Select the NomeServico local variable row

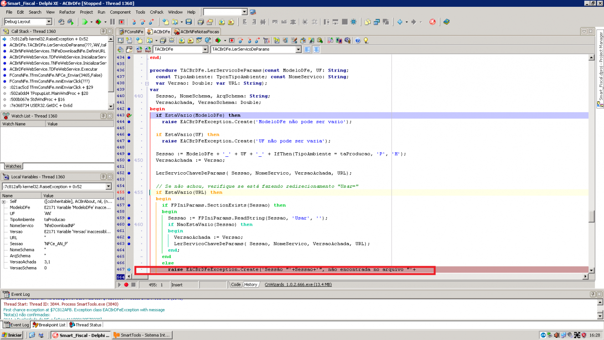click(x=56, y=226)
